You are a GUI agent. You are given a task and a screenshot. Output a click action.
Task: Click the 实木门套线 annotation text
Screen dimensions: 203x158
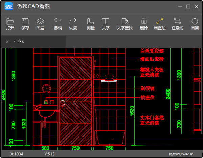click(152, 118)
